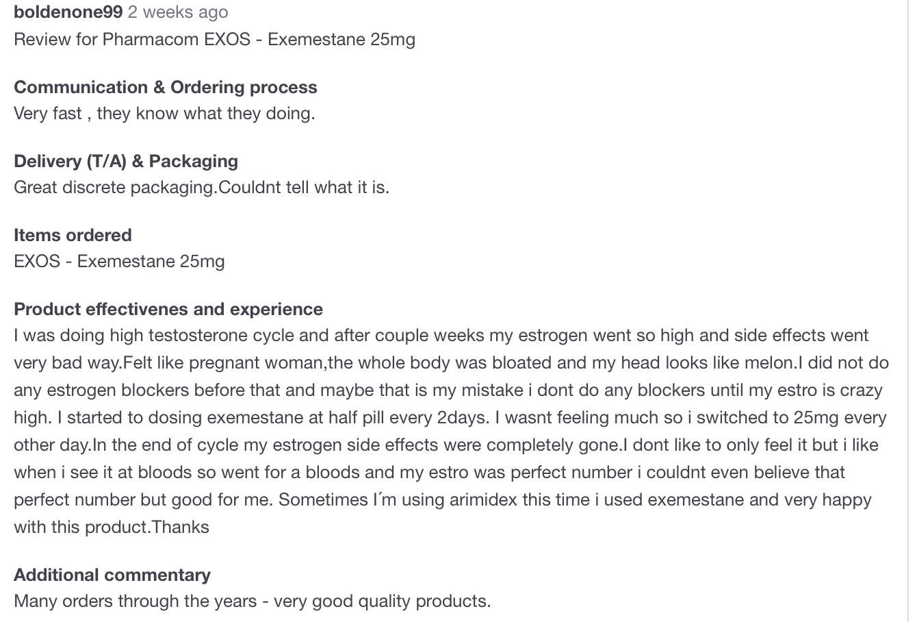Viewport: 917px width, 622px height.
Task: Click the line starting "high. I started to dosing"
Action: pos(450,418)
